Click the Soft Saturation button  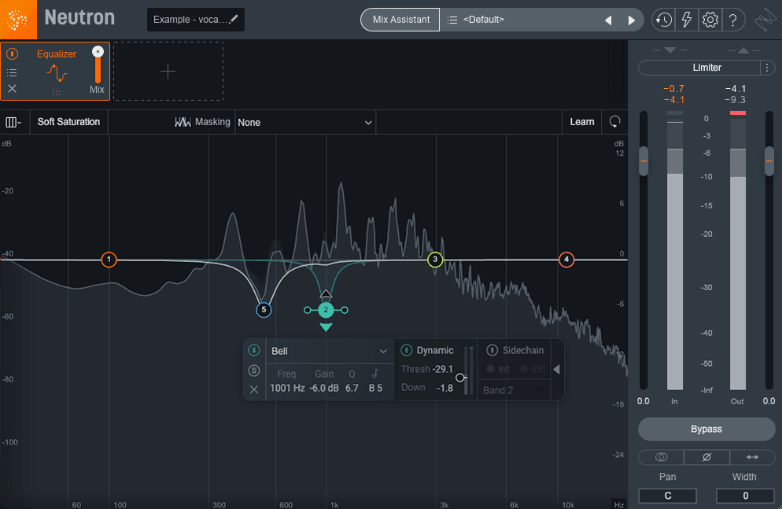(x=68, y=122)
